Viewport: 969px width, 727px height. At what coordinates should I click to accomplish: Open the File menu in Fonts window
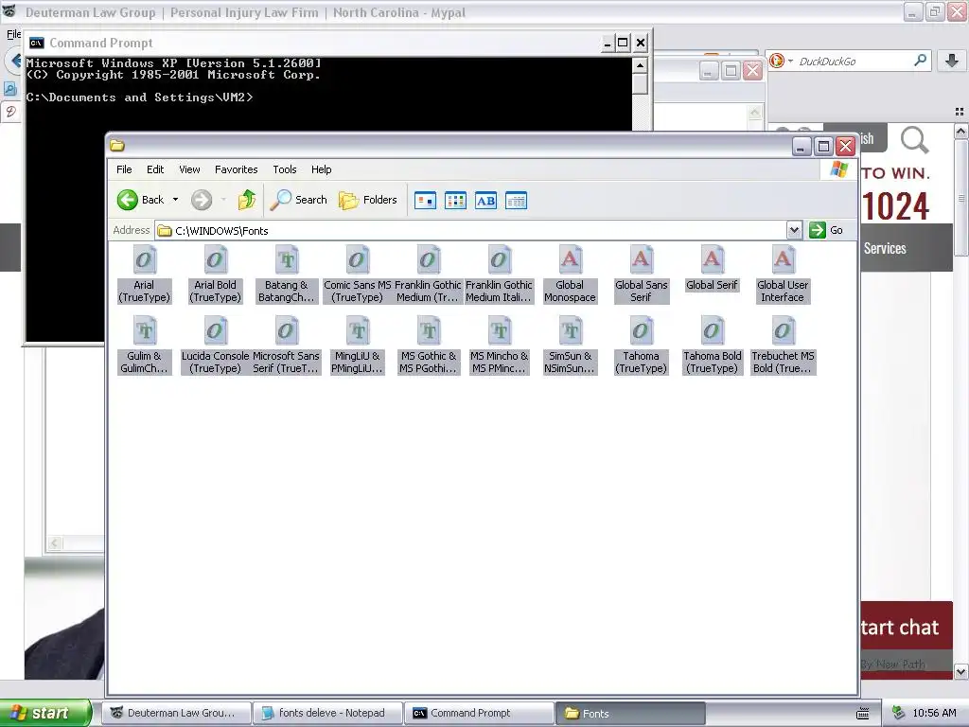point(124,169)
